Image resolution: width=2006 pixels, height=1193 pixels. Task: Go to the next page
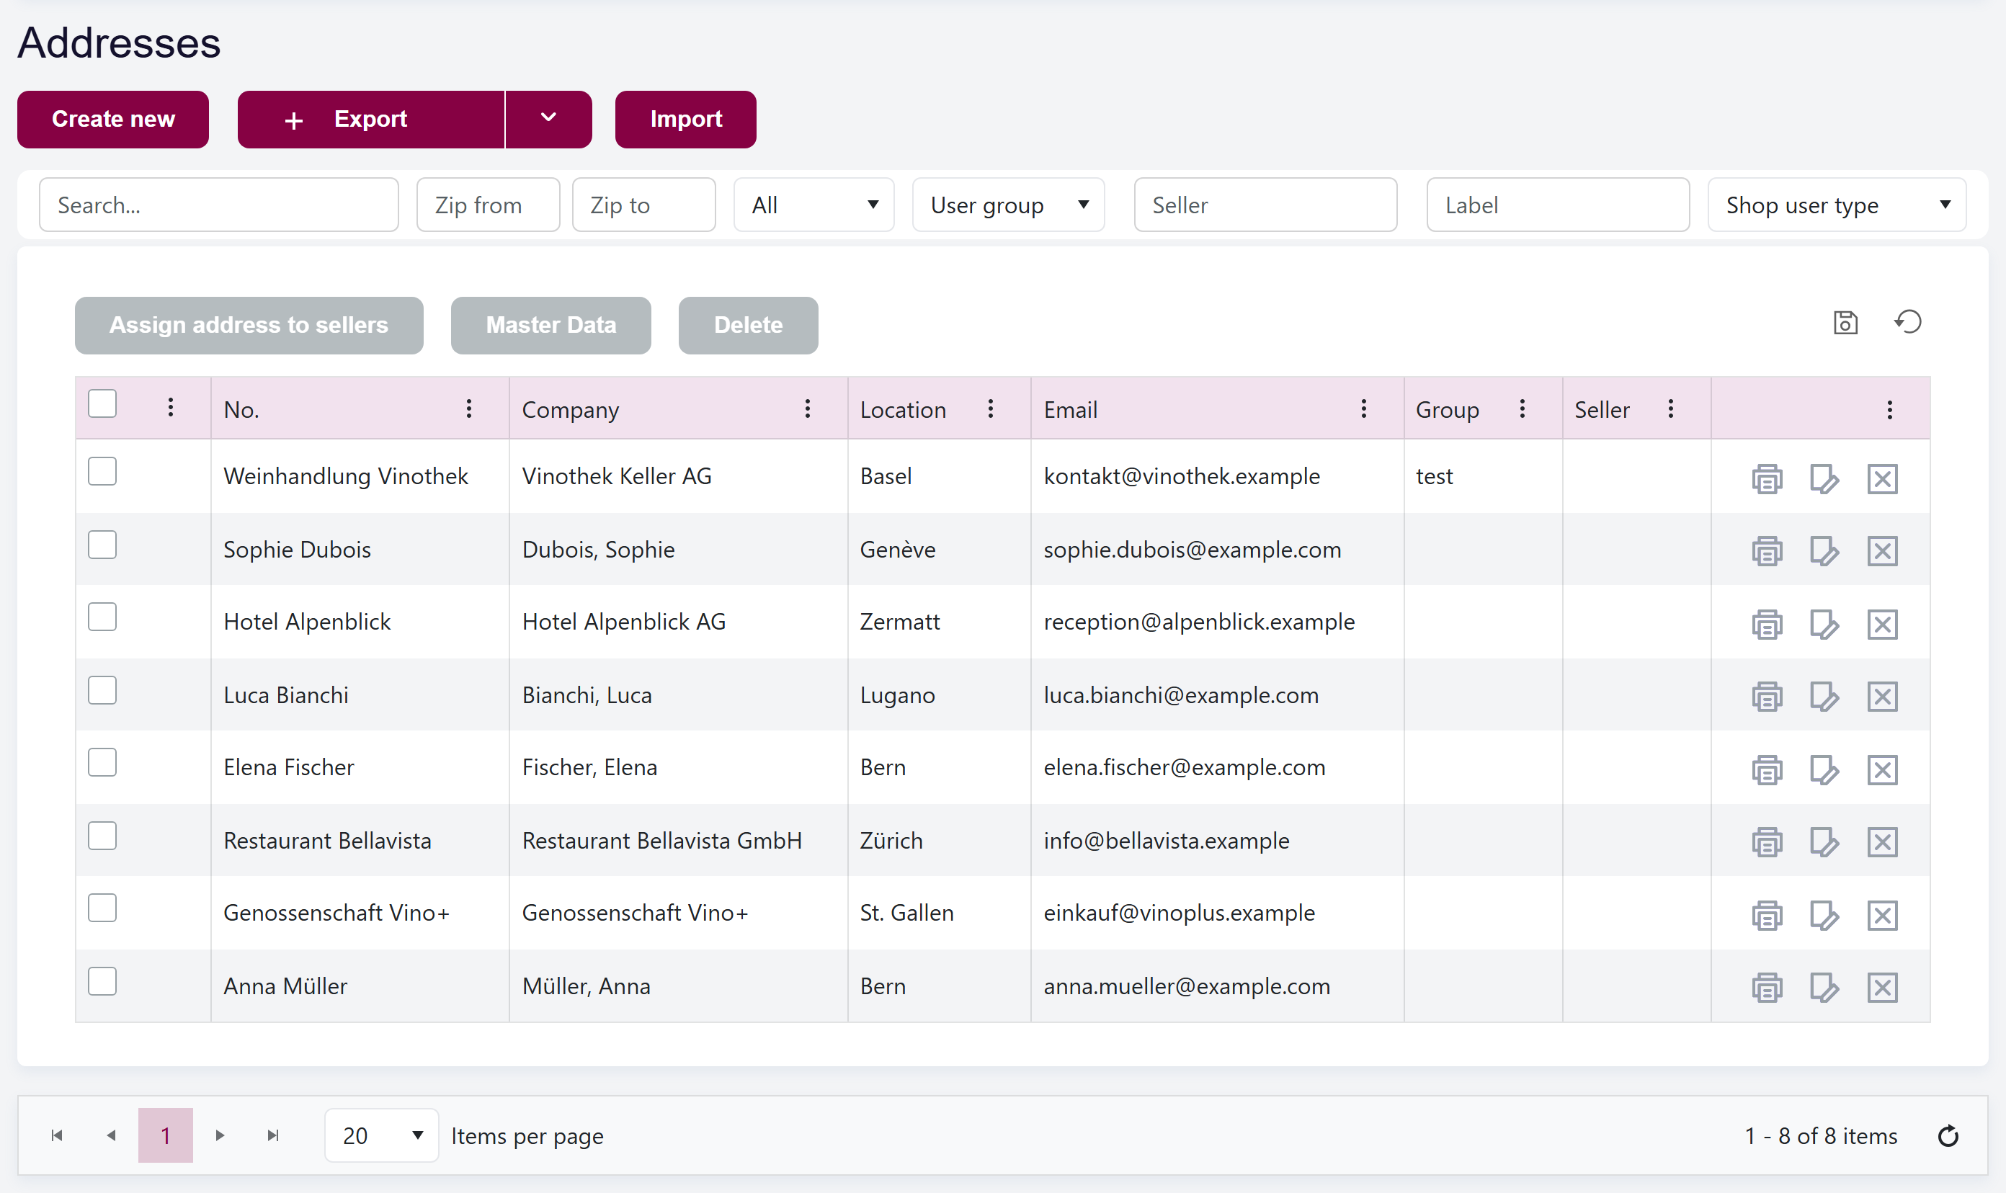(220, 1135)
